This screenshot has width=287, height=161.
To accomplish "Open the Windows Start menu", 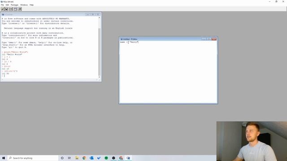I will click(x=4, y=158).
